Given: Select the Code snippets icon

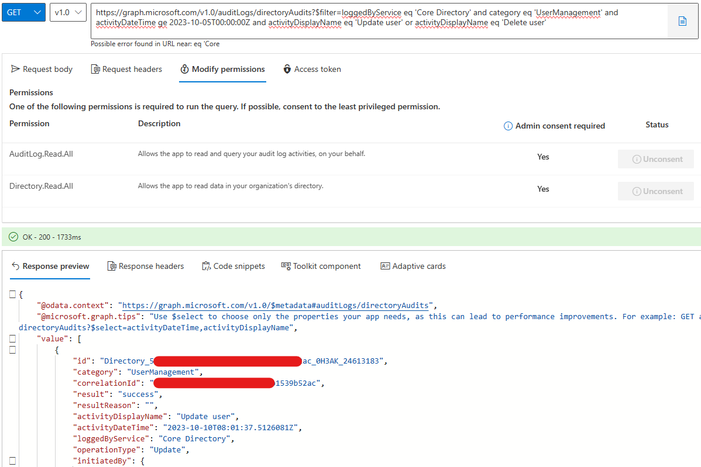Looking at the screenshot, I should coord(206,266).
